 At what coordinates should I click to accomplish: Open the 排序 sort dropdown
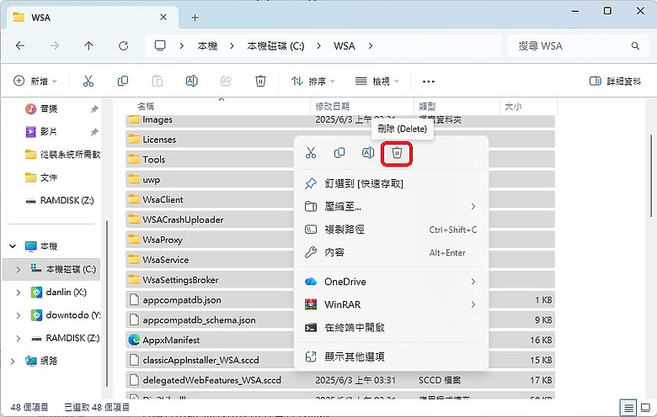click(314, 82)
